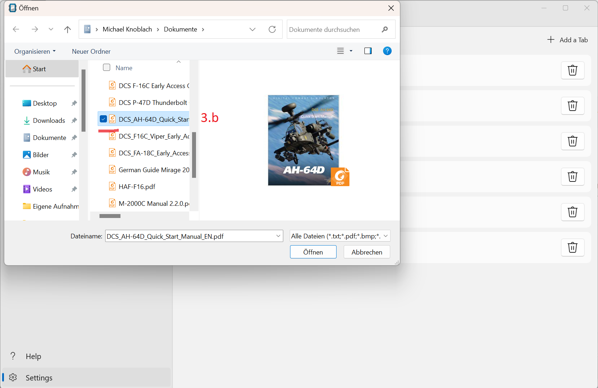The height and width of the screenshot is (388, 598).
Task: Toggle the preview pane
Action: coord(368,51)
